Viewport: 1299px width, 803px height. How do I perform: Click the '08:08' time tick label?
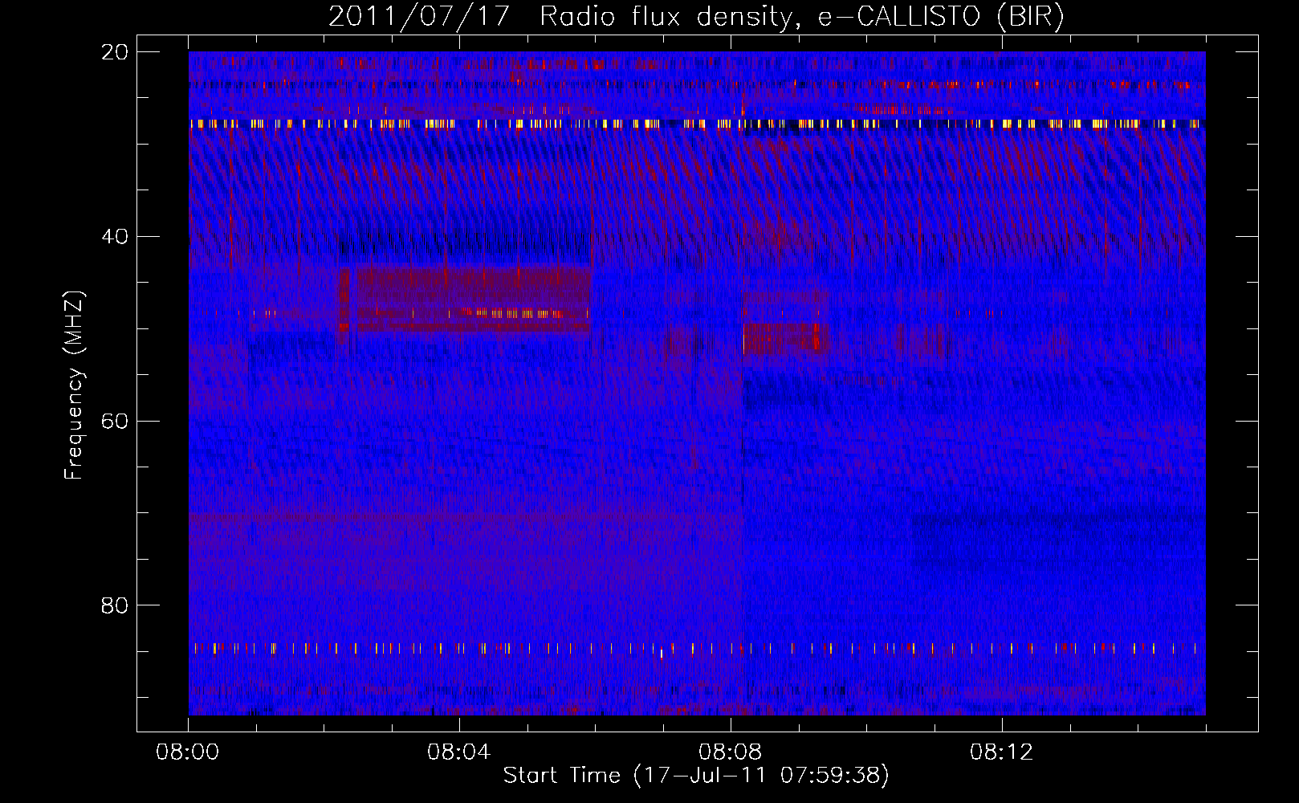pyautogui.click(x=731, y=752)
